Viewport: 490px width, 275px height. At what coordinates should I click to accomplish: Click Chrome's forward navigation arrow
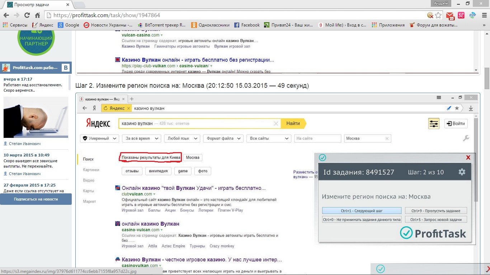(x=17, y=15)
